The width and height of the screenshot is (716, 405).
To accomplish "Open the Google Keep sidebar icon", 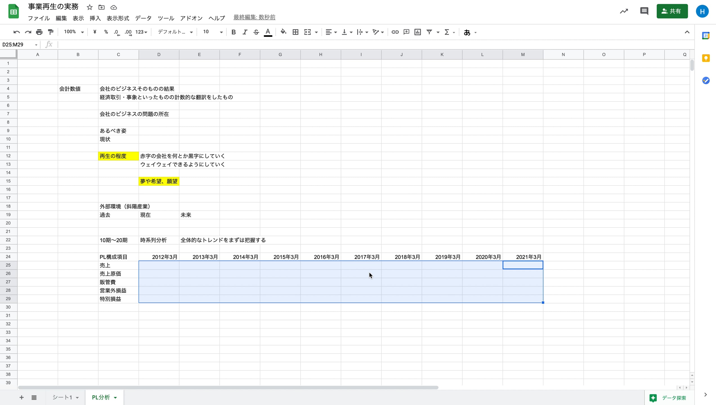I will point(706,58).
